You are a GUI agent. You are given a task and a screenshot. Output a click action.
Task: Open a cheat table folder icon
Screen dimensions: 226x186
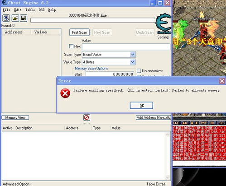(15, 18)
